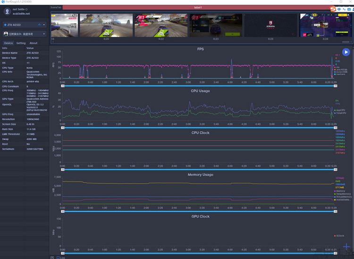Click the FPS chart title

tap(201, 49)
